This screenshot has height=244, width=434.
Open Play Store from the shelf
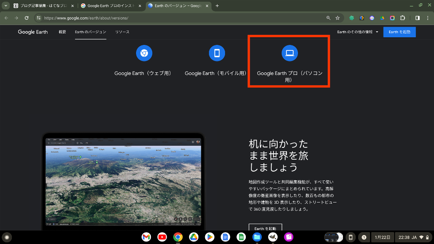click(209, 237)
